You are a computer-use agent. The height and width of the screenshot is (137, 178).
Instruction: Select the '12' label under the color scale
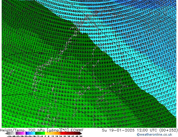[x=53, y=136]
